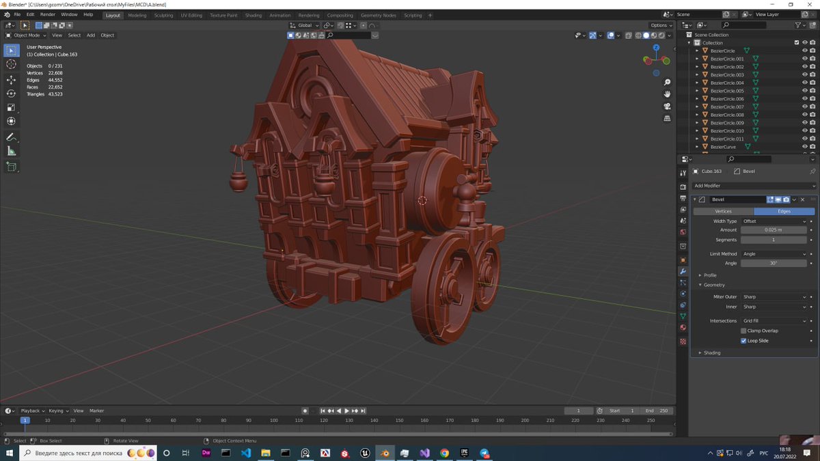Image resolution: width=820 pixels, height=461 pixels.
Task: Jump to the last frame endpoint button
Action: click(x=363, y=410)
